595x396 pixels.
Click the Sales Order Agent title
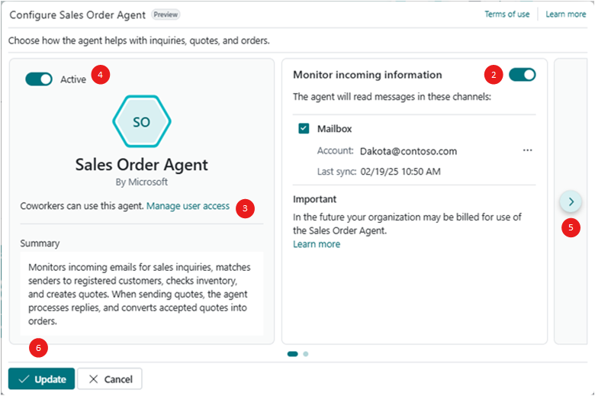[x=142, y=165]
